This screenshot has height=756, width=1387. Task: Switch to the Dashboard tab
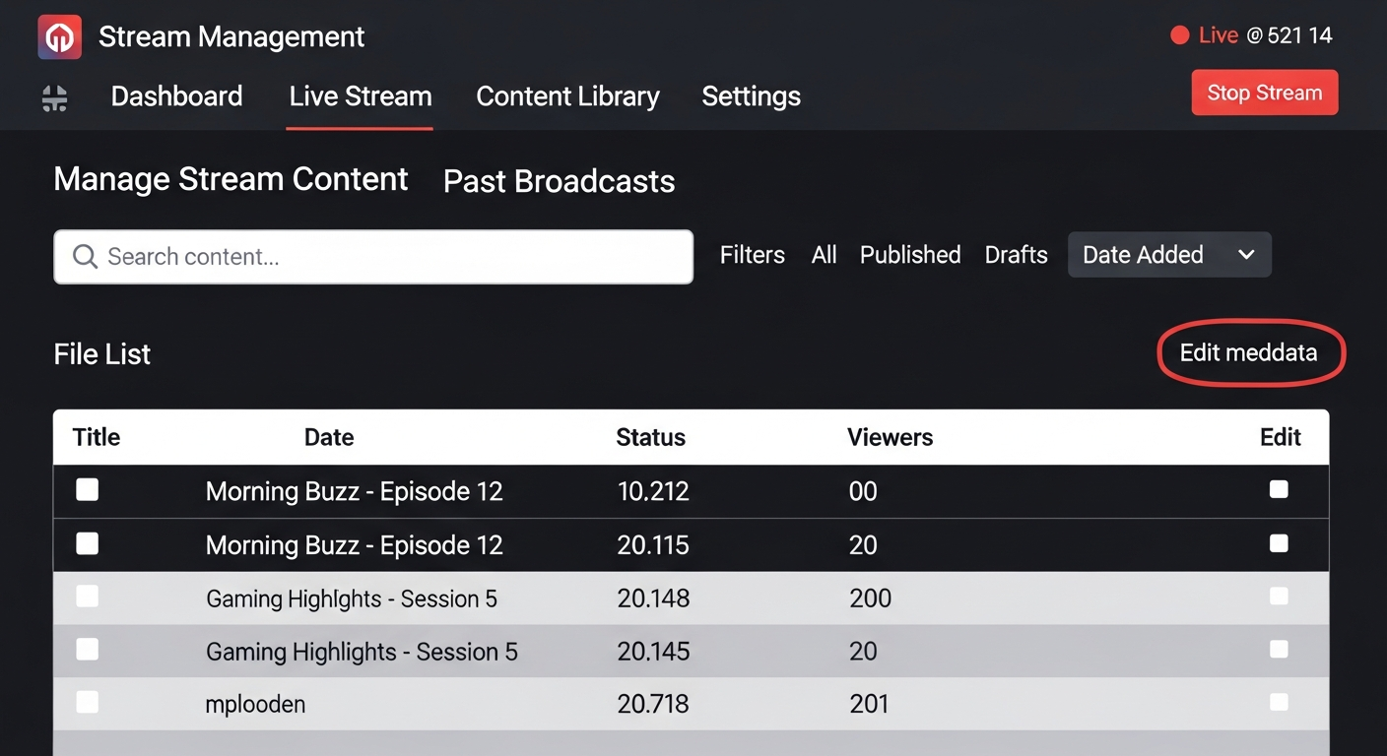point(176,96)
